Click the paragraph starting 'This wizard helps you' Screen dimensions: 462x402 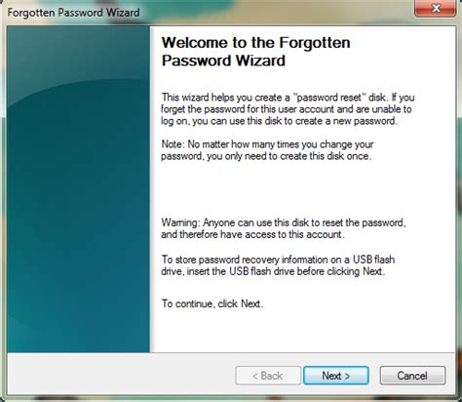288,109
